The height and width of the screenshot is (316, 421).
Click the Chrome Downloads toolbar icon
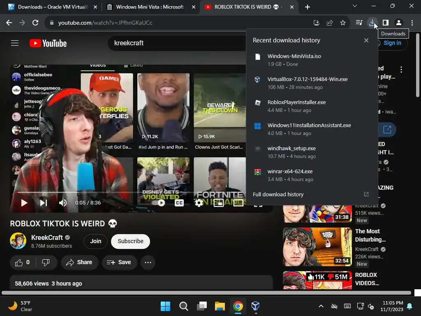pyautogui.click(x=372, y=23)
